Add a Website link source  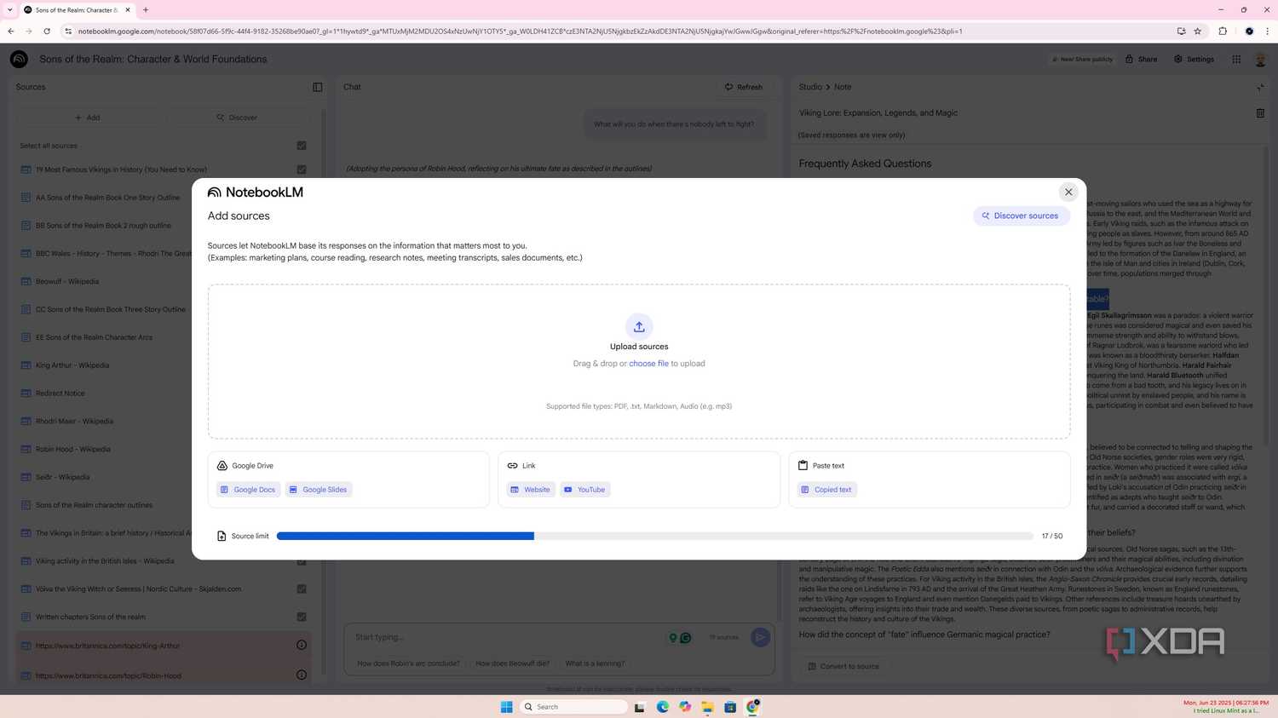point(531,490)
